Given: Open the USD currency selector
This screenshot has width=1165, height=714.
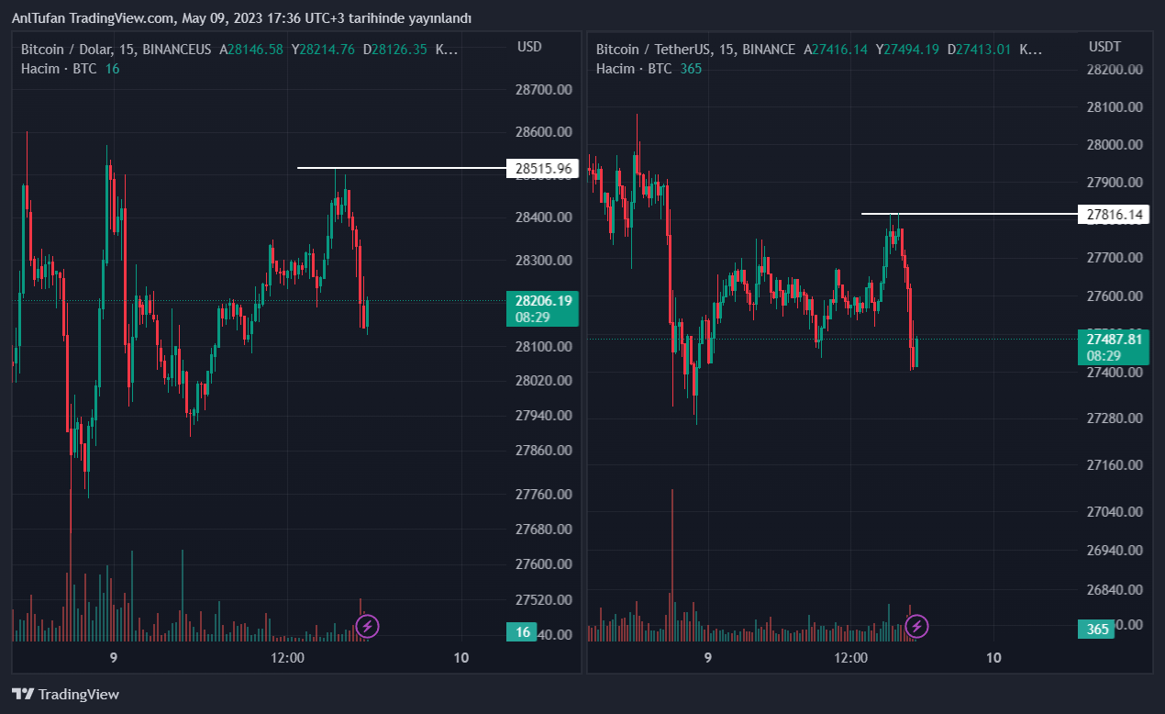Looking at the screenshot, I should coord(529,47).
